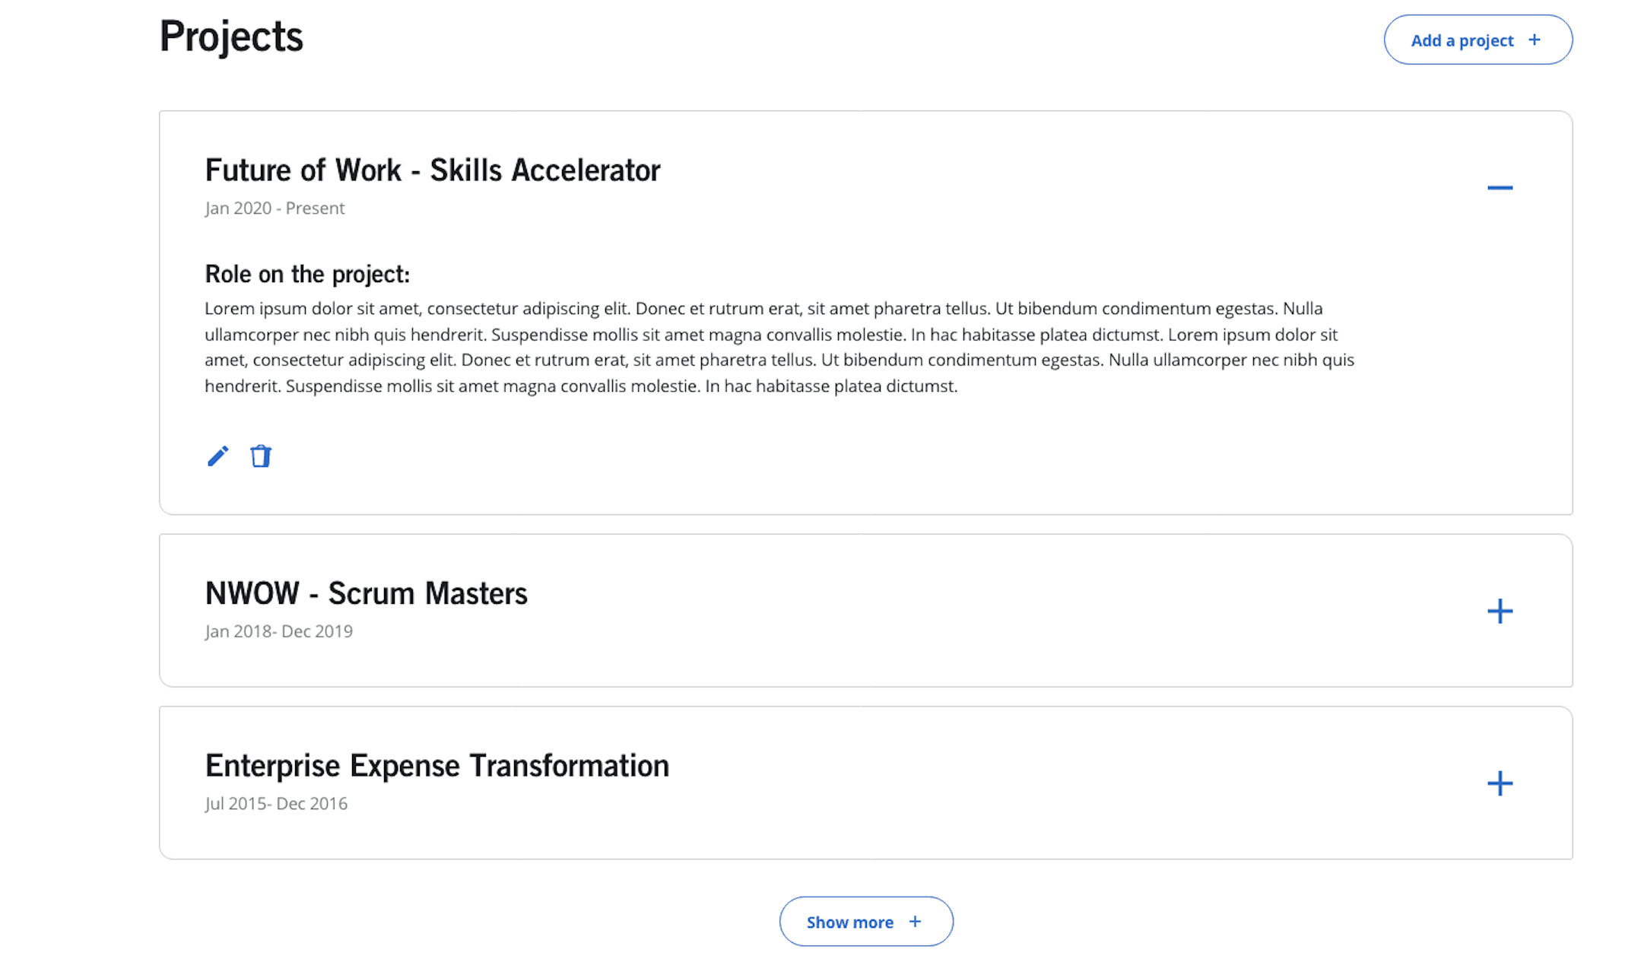This screenshot has height=975, width=1641.
Task: Expand the NWOW - Scrum Masters project
Action: click(x=1500, y=611)
